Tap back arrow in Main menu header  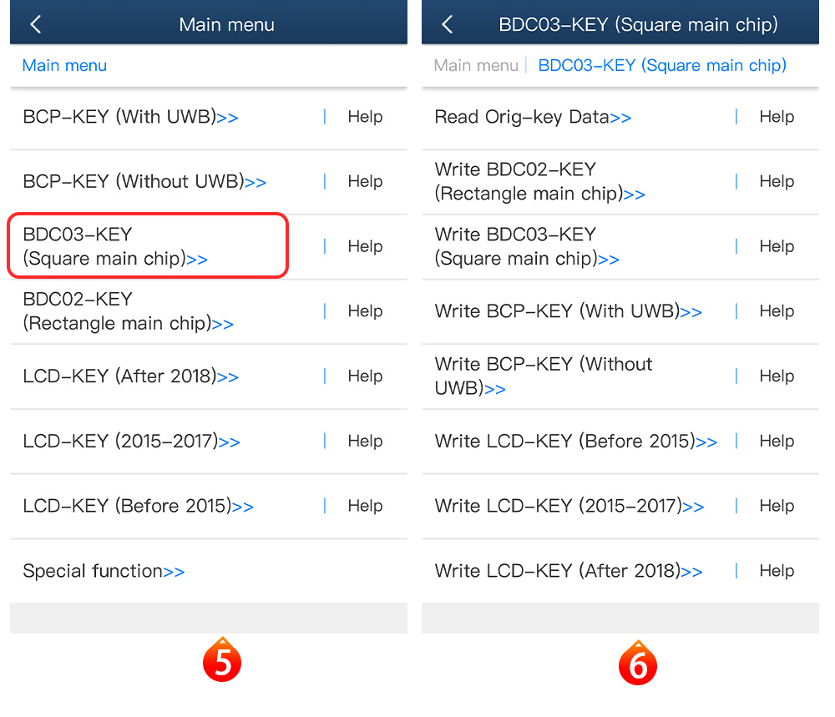(35, 25)
